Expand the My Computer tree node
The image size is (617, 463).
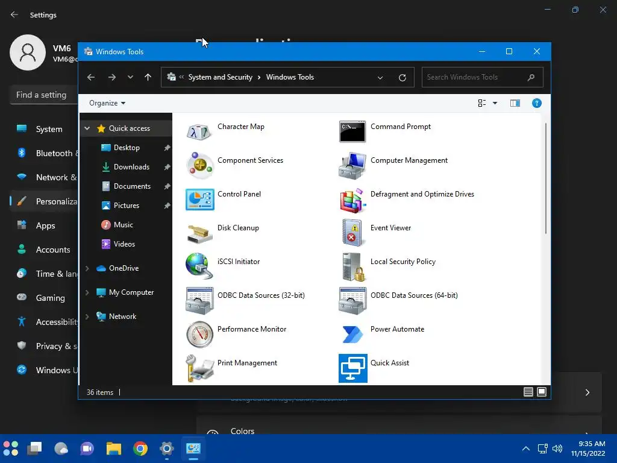tap(87, 292)
